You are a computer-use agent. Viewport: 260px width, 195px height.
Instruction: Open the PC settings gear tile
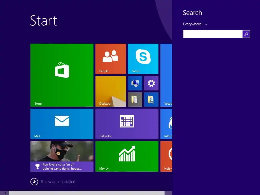click(x=151, y=83)
